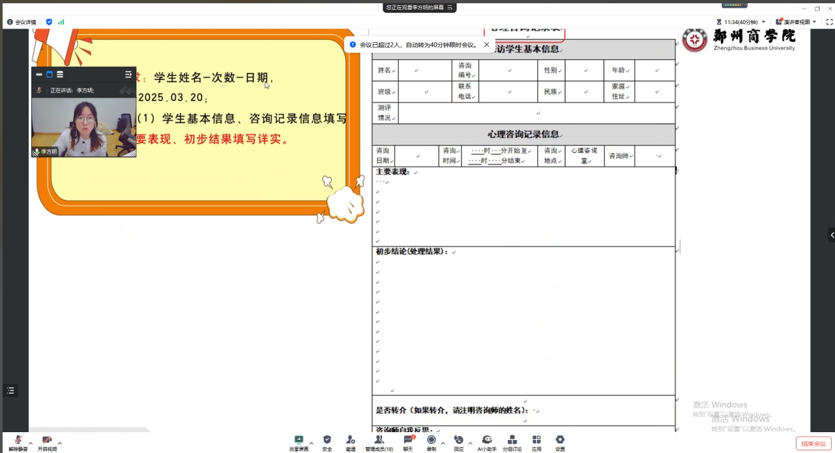Open meeting 设置 gear icon

(x=560, y=441)
